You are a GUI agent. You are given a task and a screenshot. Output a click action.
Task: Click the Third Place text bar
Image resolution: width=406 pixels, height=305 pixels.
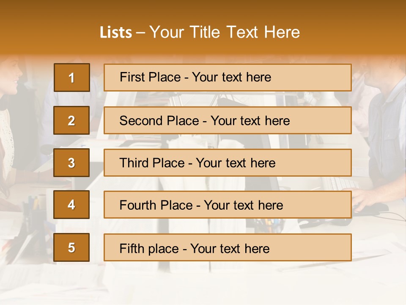click(228, 163)
